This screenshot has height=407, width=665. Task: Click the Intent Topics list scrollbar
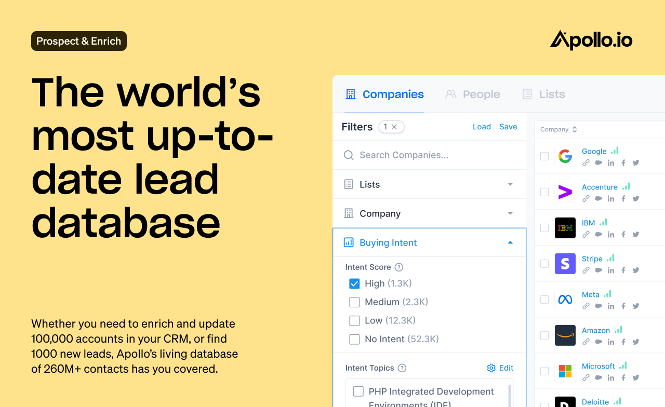coord(510,396)
